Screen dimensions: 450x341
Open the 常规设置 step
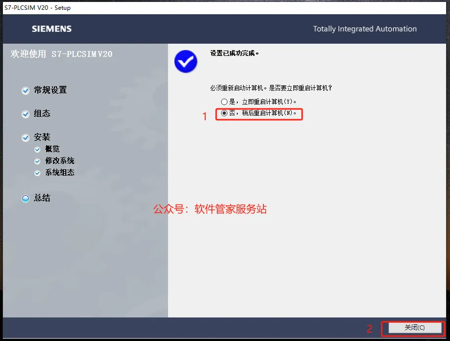click(x=50, y=90)
